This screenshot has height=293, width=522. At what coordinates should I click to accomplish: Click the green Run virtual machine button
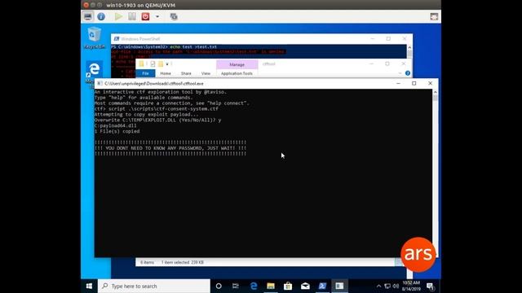click(118, 16)
